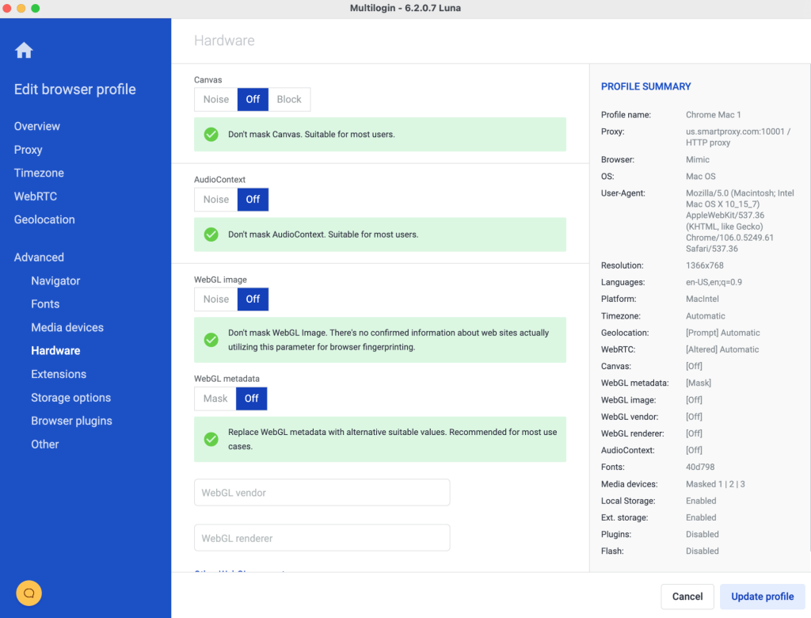The width and height of the screenshot is (811, 618).
Task: Click the fonts value '40d798'
Action: 700,467
